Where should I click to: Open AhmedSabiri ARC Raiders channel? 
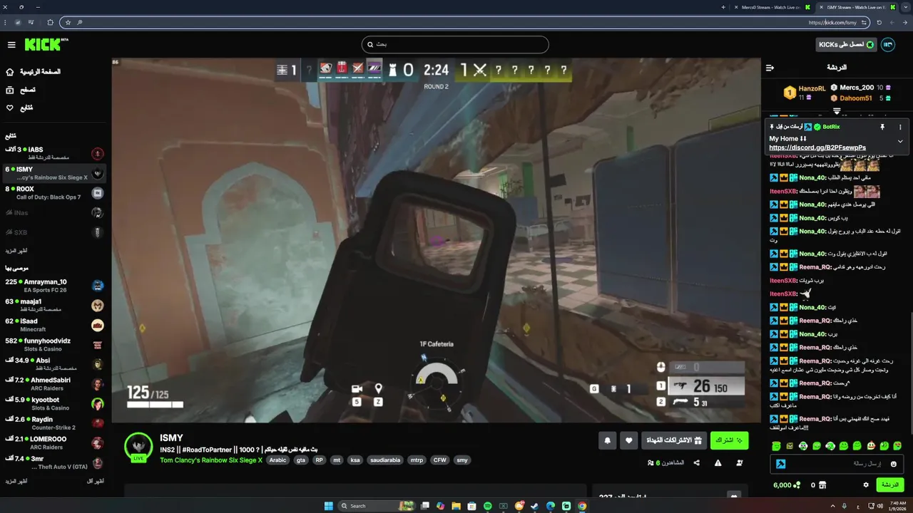click(x=54, y=384)
